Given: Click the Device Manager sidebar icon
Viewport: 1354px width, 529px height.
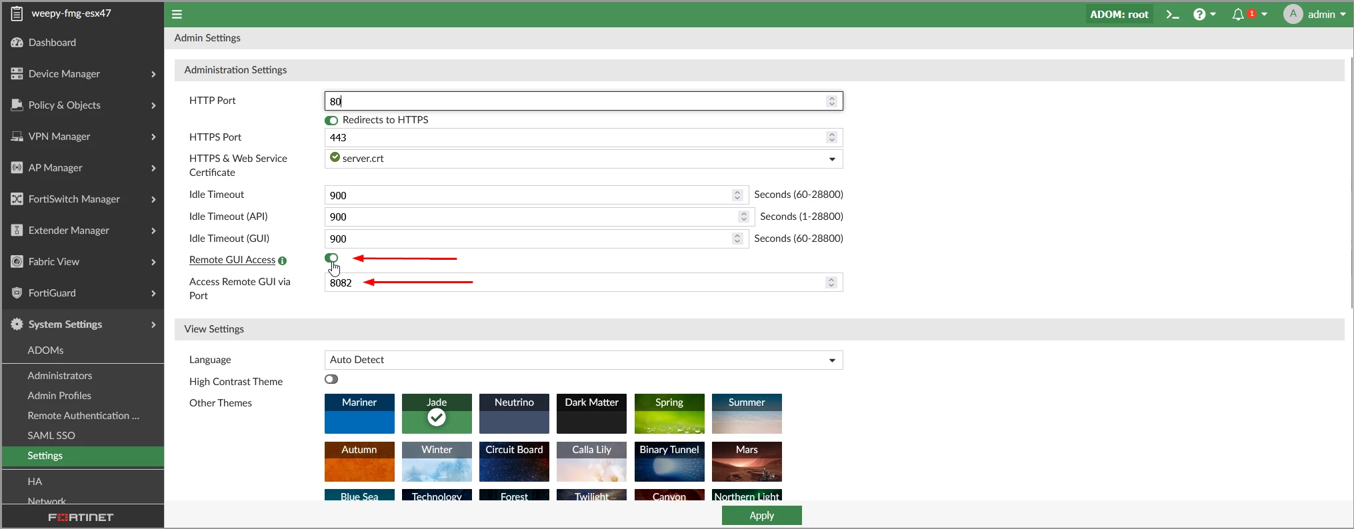Looking at the screenshot, I should click(x=17, y=74).
